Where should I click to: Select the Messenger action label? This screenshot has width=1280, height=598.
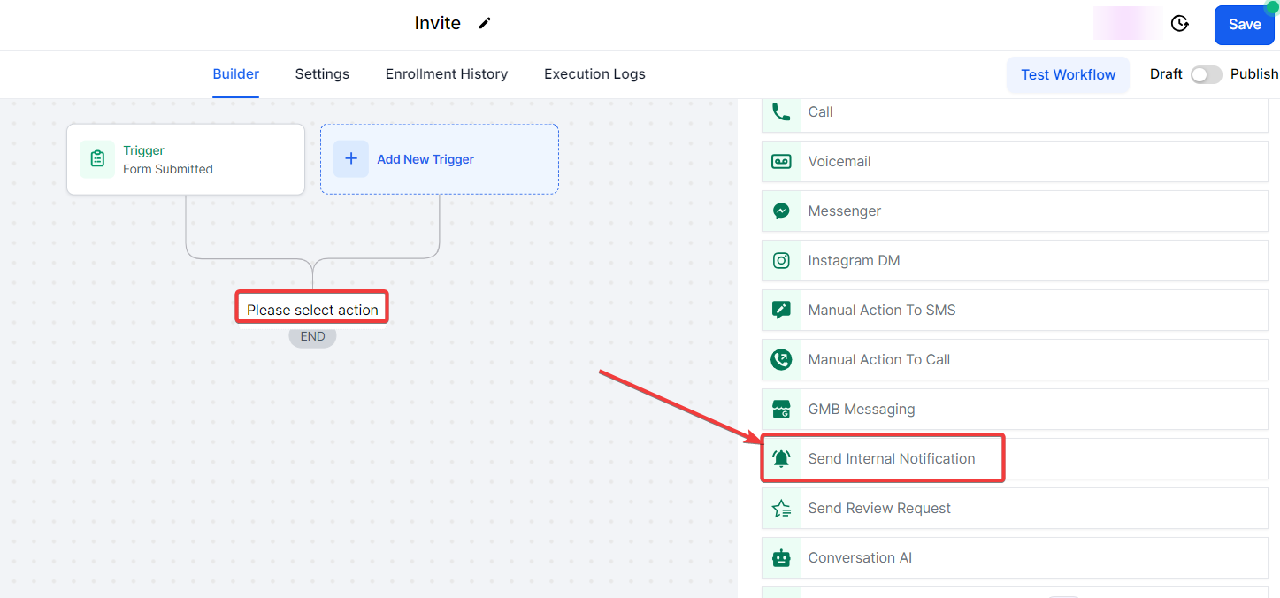point(845,211)
